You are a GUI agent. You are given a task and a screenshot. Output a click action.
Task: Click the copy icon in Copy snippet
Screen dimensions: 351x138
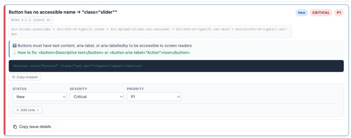tap(14, 77)
